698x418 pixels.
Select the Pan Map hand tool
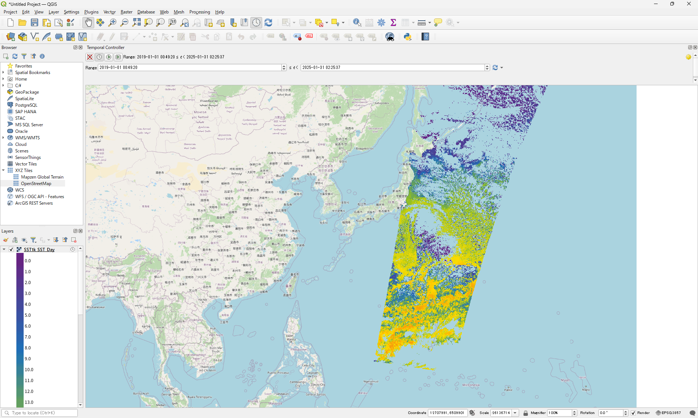pos(88,22)
